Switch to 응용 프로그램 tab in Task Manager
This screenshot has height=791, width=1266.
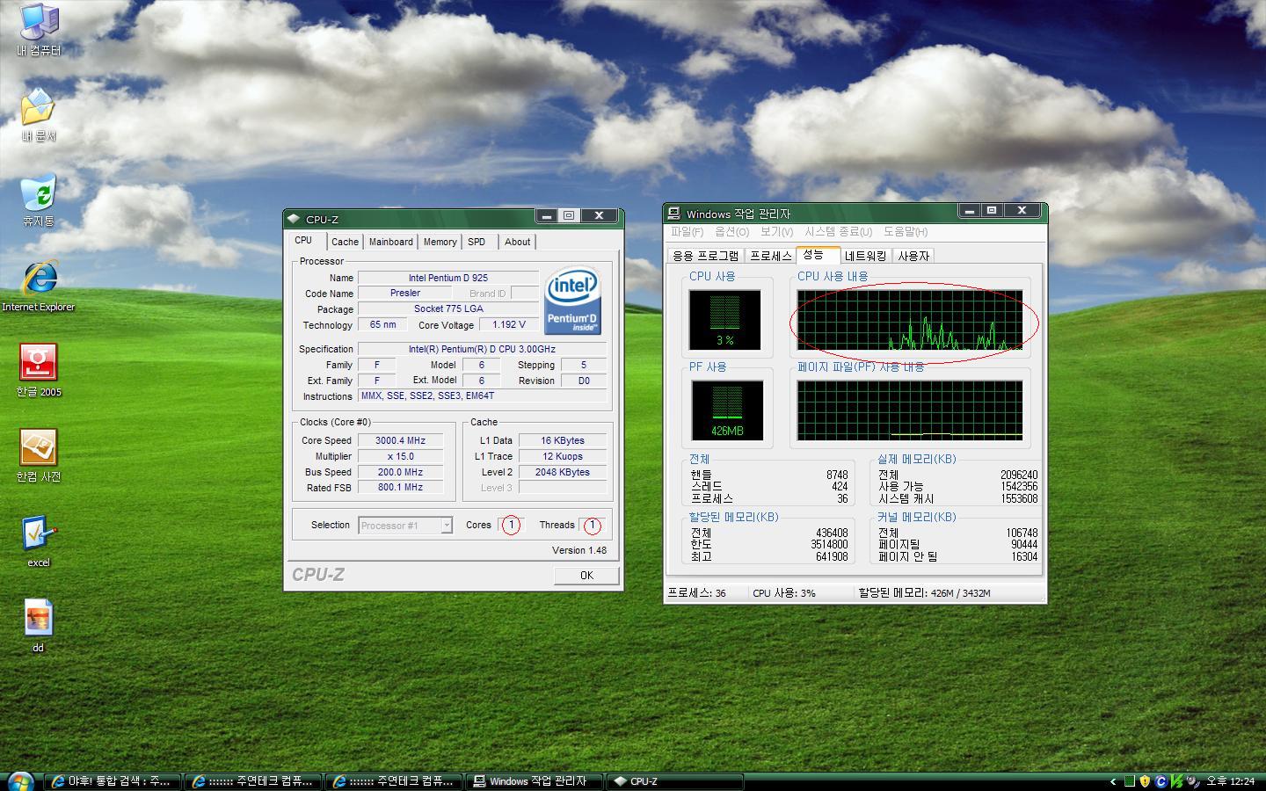click(x=705, y=256)
